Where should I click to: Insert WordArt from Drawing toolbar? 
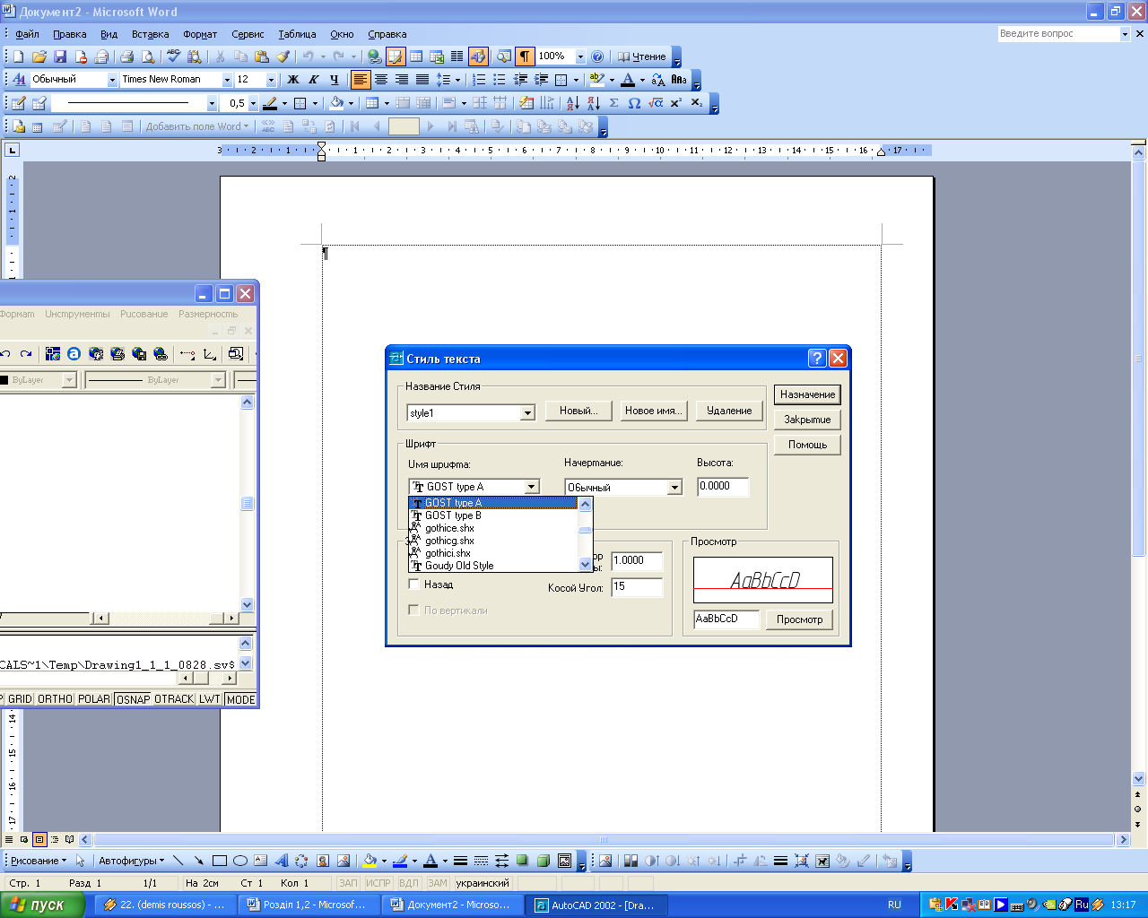282,861
